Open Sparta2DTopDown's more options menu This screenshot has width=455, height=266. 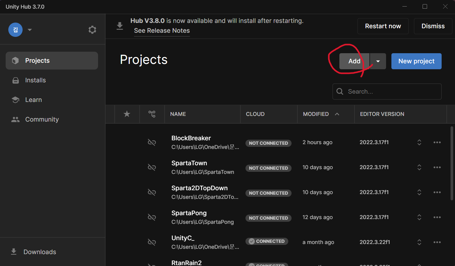pyautogui.click(x=437, y=192)
